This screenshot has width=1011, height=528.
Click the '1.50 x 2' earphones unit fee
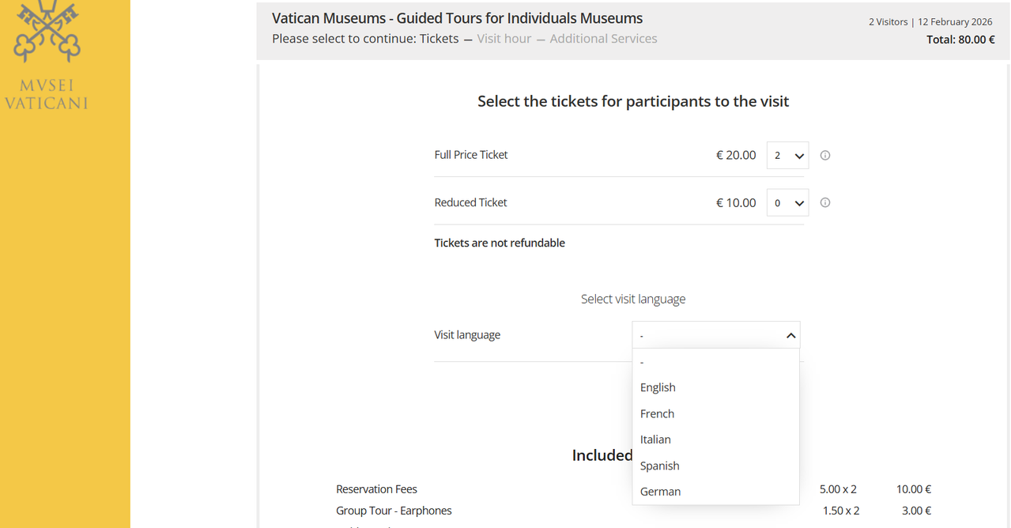tap(840, 511)
